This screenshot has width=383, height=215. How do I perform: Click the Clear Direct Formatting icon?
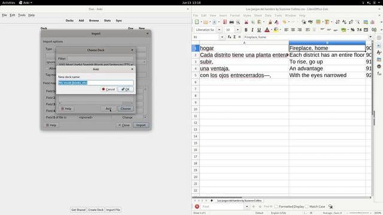click(276, 22)
